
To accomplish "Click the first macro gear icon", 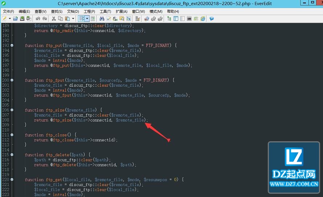I will (147, 19).
